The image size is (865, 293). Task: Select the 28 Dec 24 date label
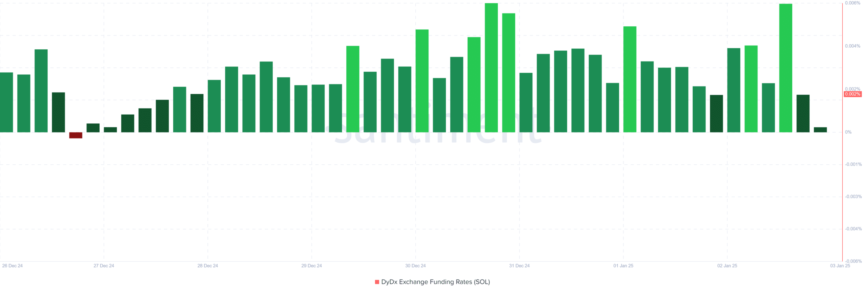pos(208,266)
